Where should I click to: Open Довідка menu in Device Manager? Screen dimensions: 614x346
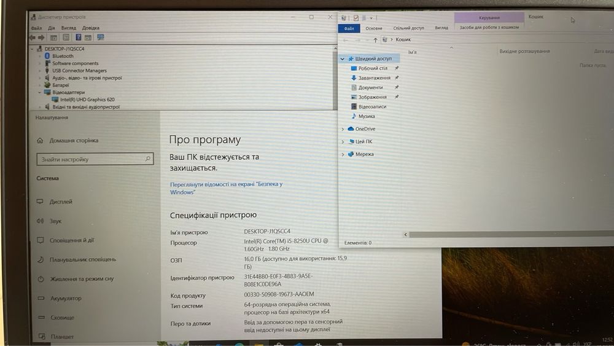90,28
